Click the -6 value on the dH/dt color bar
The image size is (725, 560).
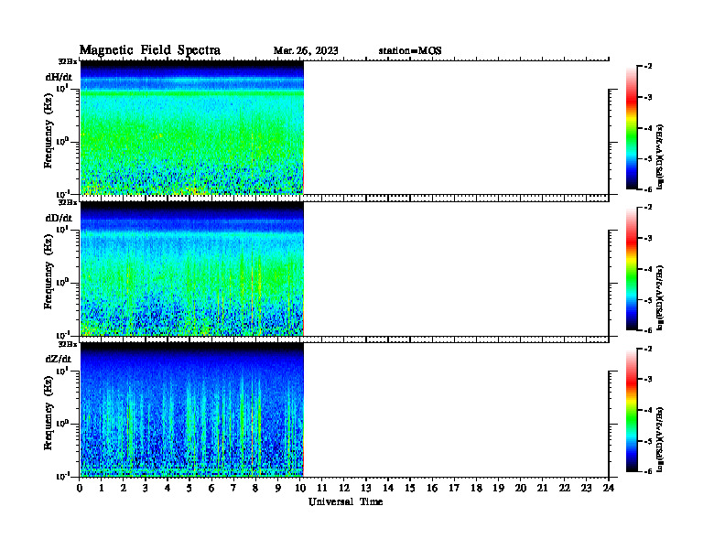[648, 189]
